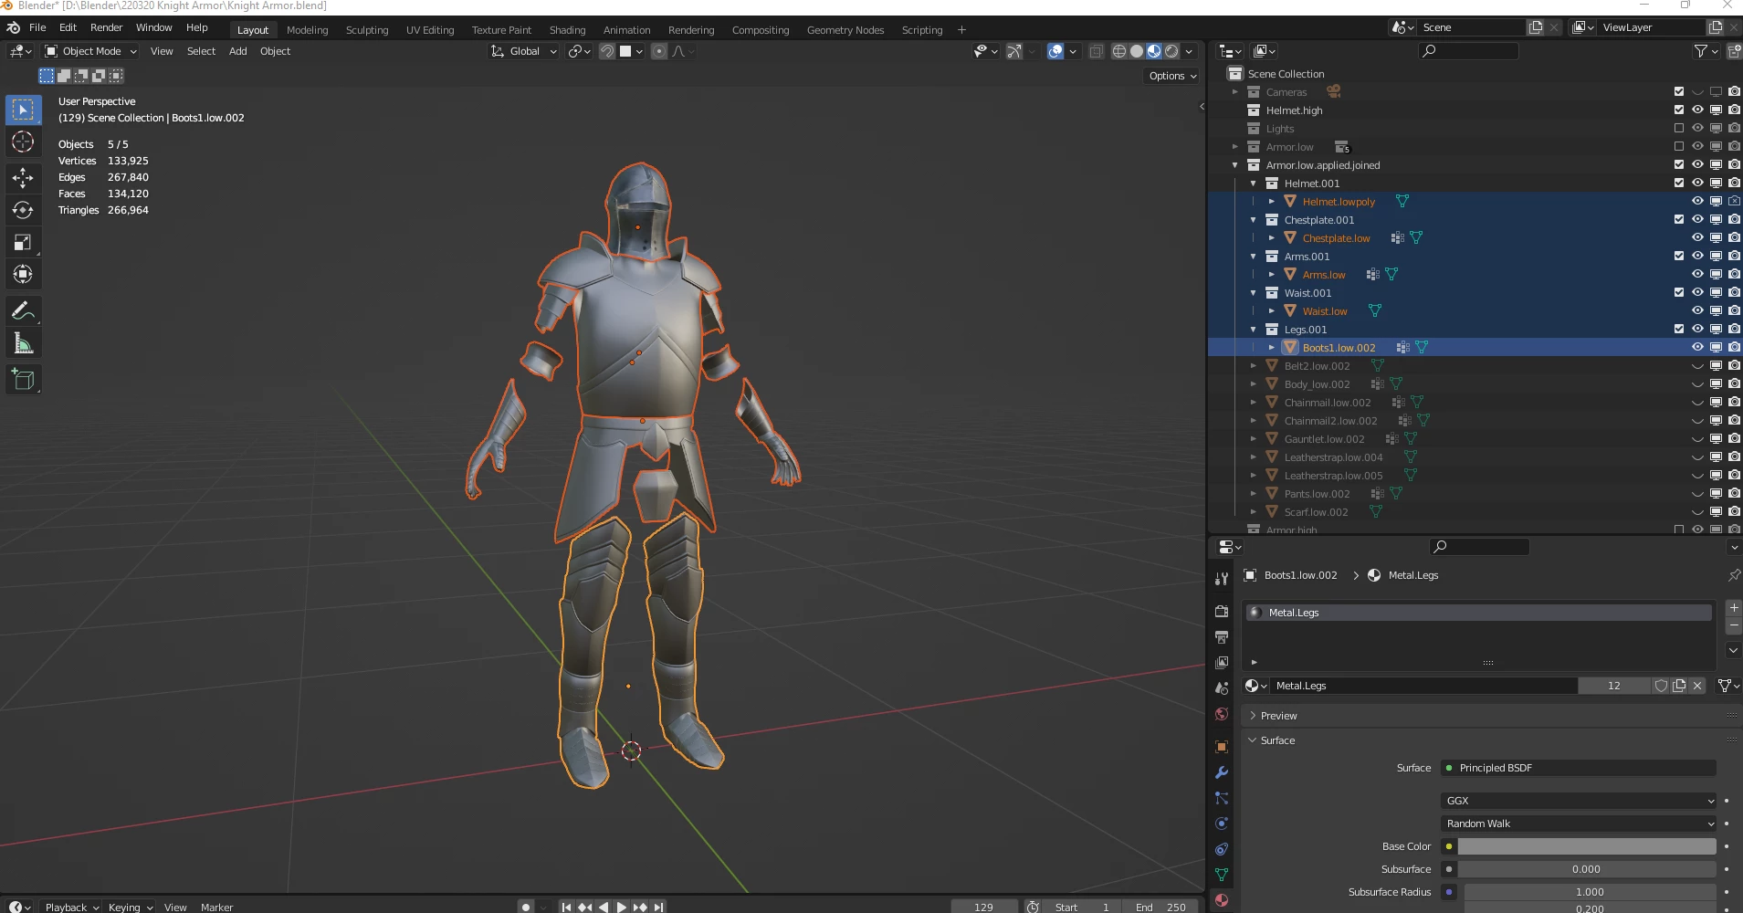The height and width of the screenshot is (913, 1743).
Task: Click the Options button in viewport
Action: [1172, 76]
